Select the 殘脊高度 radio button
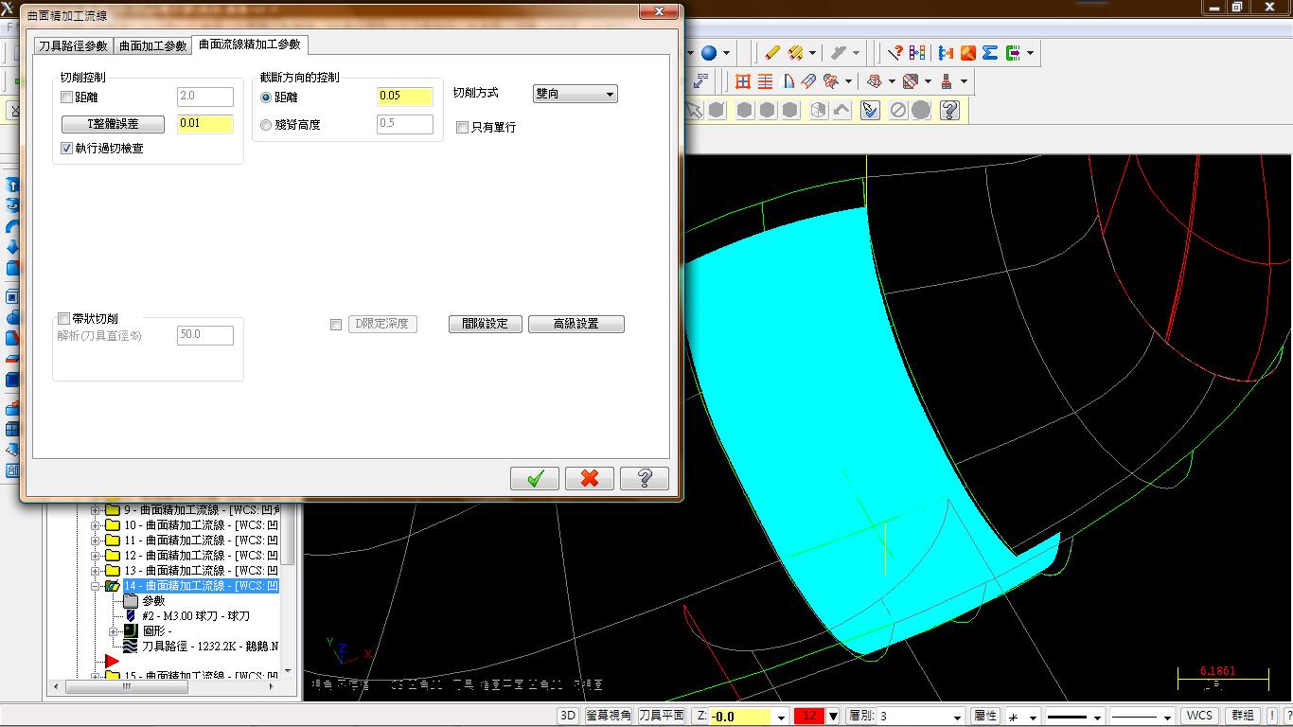The width and height of the screenshot is (1293, 727). click(266, 125)
